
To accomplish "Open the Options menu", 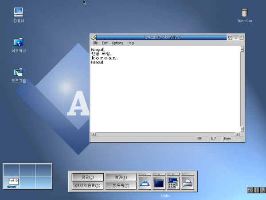I will coord(117,43).
